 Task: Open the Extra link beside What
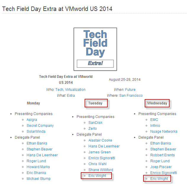tap(71, 96)
